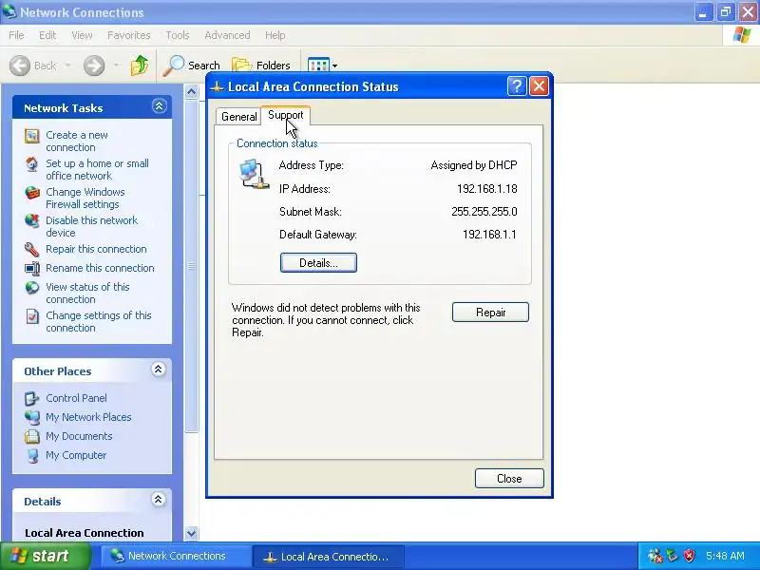The image size is (760, 570).
Task: Open the Favorites menu
Action: tap(128, 35)
